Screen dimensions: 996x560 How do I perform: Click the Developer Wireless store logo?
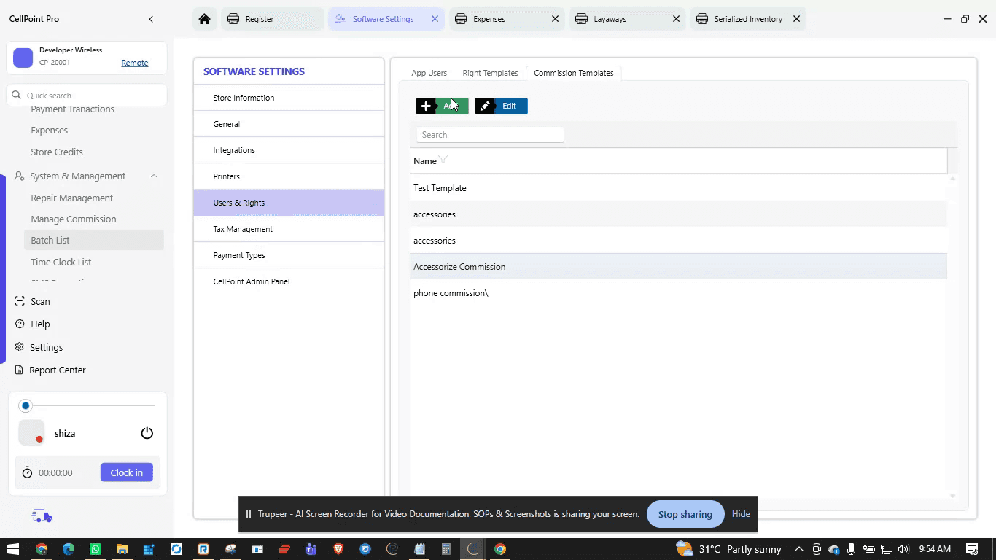(23, 58)
